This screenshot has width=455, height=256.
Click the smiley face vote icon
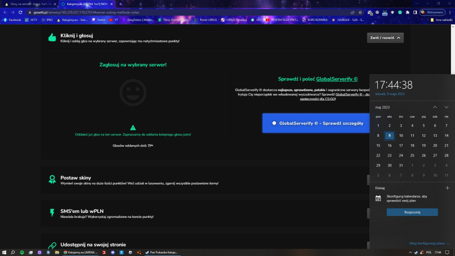point(133,92)
